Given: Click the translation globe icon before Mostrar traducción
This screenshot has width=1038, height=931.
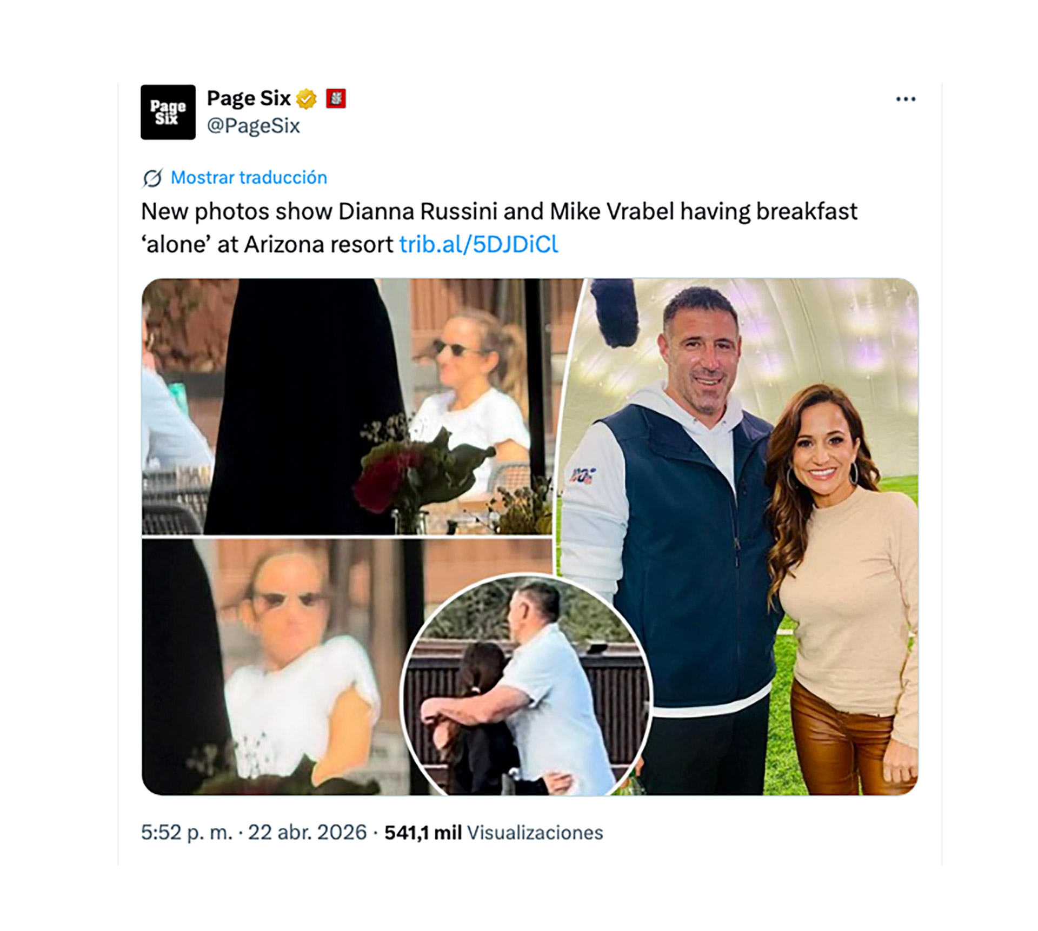Looking at the screenshot, I should [x=152, y=177].
